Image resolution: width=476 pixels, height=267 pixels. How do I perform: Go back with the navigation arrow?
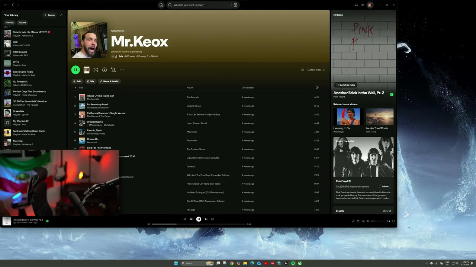13,5
